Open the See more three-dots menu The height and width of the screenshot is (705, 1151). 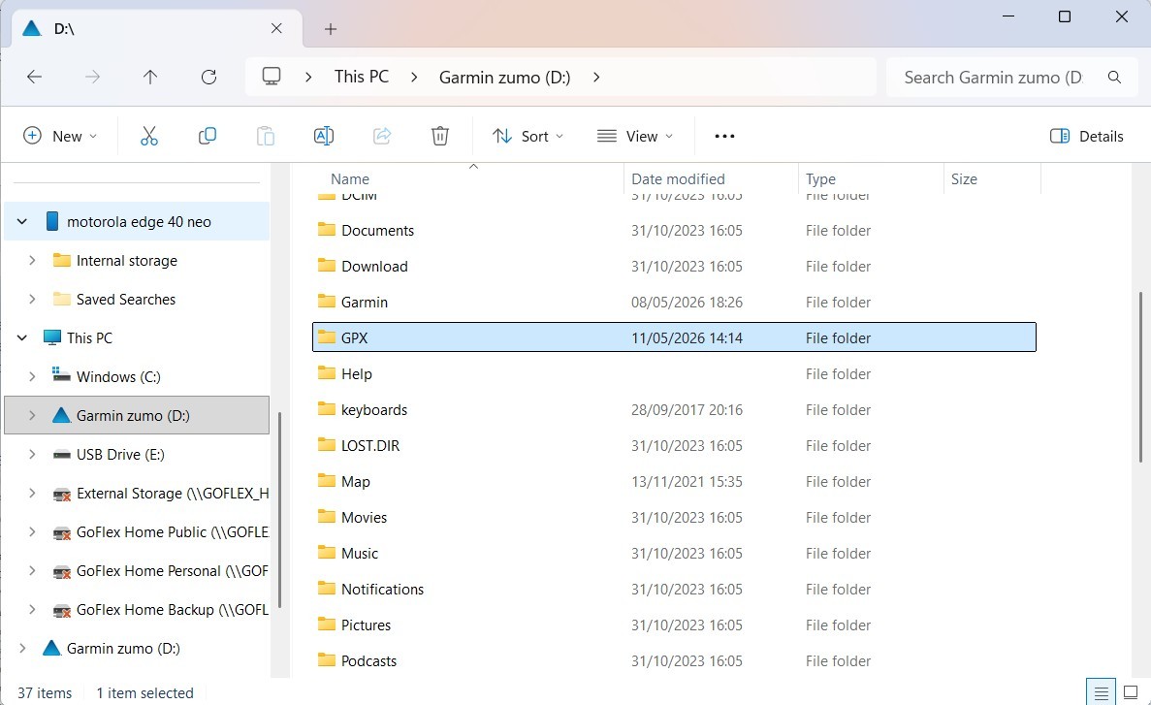tap(724, 136)
